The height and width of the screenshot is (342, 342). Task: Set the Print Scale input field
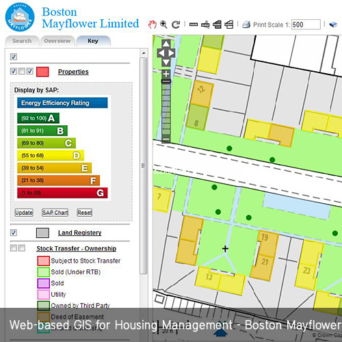click(306, 25)
